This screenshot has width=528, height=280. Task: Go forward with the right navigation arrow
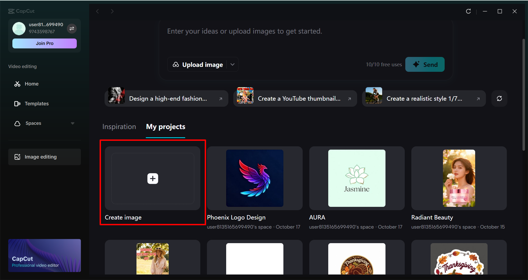click(x=112, y=11)
